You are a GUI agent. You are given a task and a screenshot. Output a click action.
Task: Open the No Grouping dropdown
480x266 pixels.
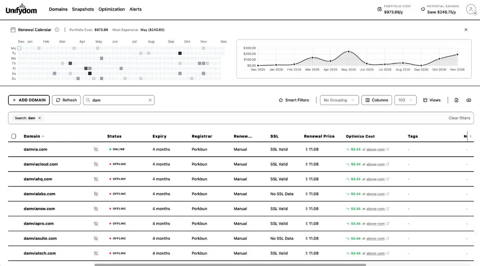[x=339, y=100]
